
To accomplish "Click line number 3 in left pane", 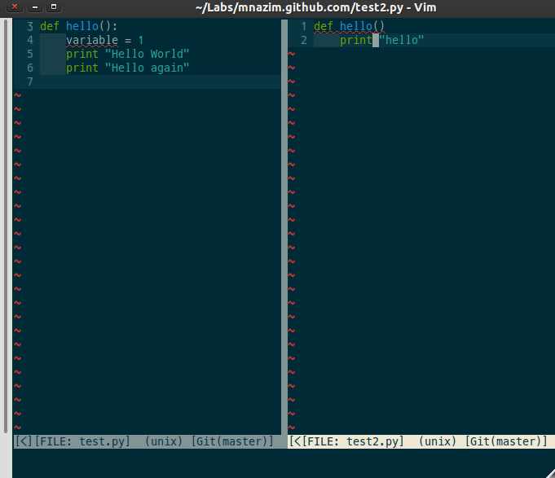I will click(x=29, y=26).
